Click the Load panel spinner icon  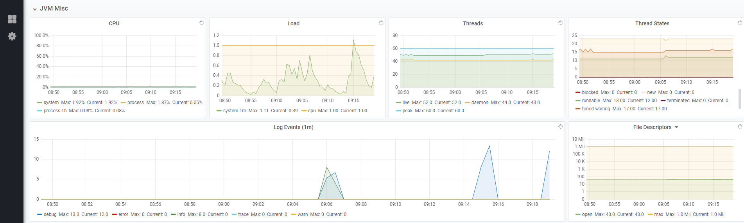(x=381, y=23)
